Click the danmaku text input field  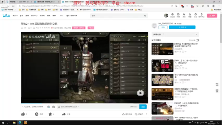(95, 107)
